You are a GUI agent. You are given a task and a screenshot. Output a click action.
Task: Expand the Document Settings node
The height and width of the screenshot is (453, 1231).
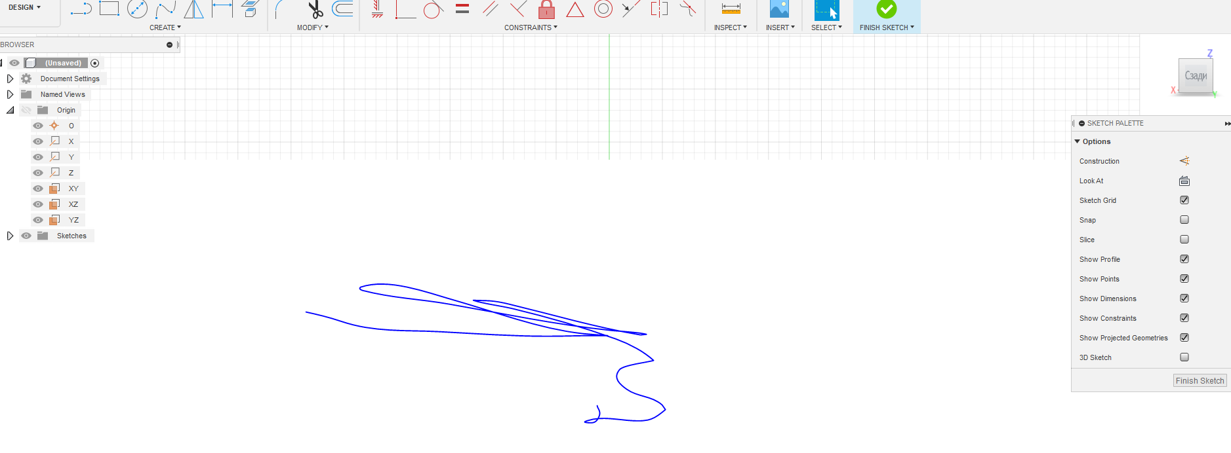click(x=10, y=79)
